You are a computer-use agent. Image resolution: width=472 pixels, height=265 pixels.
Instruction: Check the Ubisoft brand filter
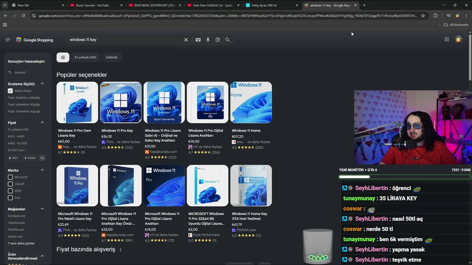10,184
